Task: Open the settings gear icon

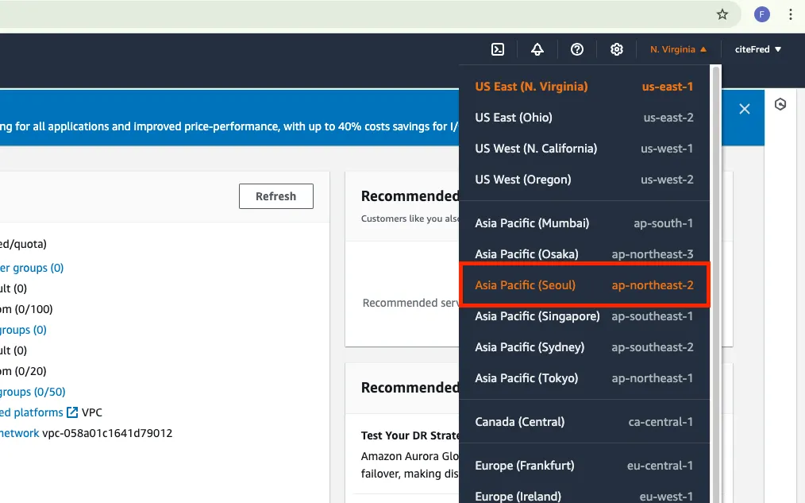Action: (617, 49)
